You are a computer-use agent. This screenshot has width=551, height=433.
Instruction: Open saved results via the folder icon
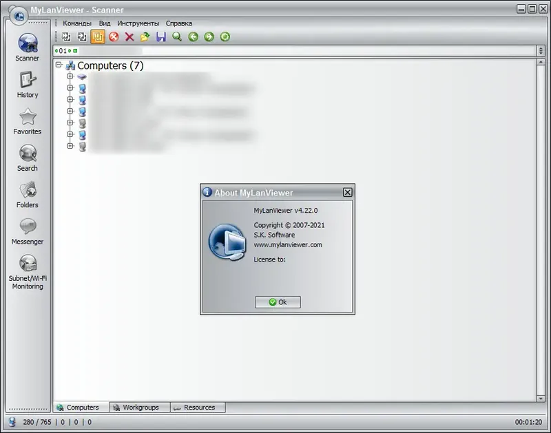point(145,36)
